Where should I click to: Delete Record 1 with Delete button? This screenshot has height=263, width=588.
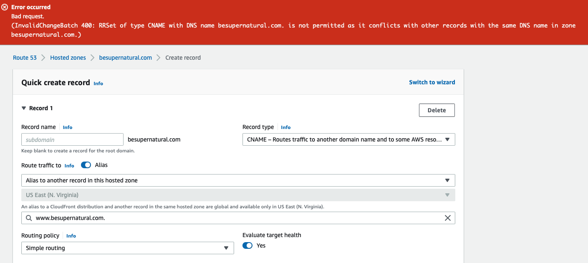[x=437, y=110]
